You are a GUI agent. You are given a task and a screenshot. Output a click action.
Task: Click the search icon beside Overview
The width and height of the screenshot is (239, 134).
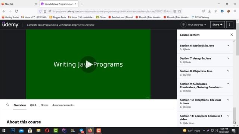click(7, 105)
